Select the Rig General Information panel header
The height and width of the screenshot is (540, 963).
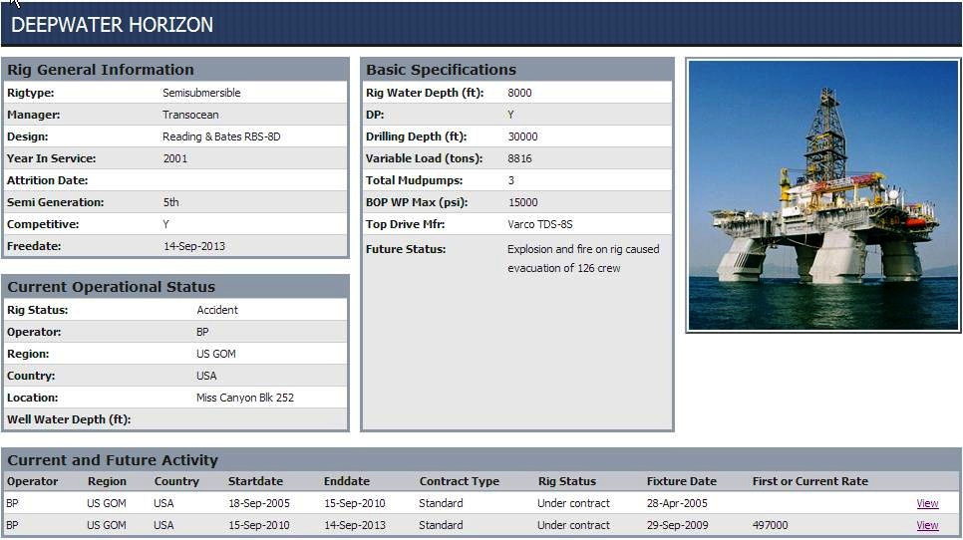(101, 70)
